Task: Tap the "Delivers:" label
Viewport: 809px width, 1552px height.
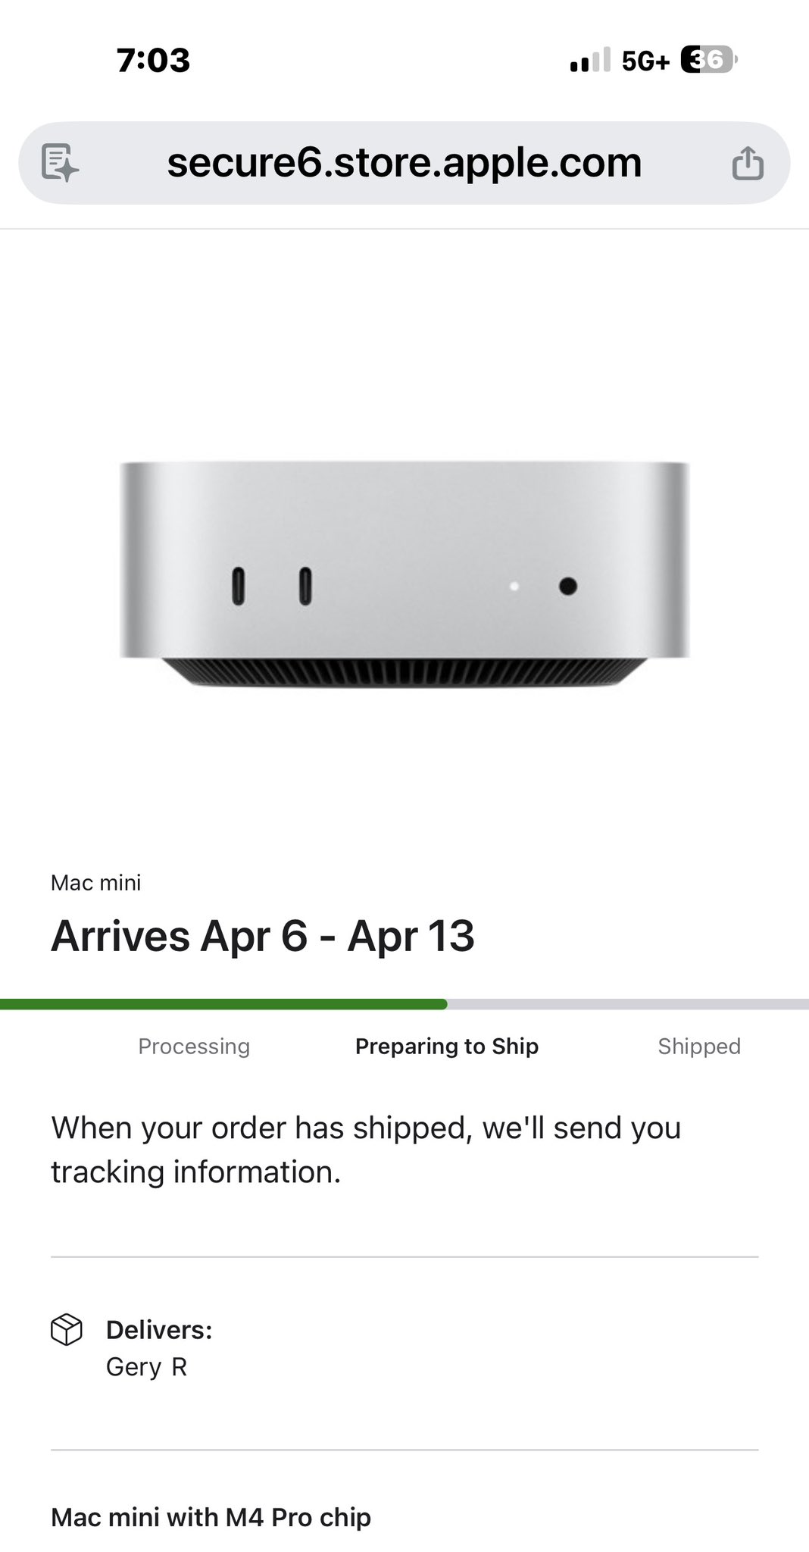Action: click(159, 1330)
